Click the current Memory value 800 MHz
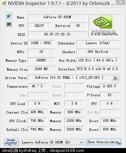This screenshot has width=126, height=153. (74, 112)
